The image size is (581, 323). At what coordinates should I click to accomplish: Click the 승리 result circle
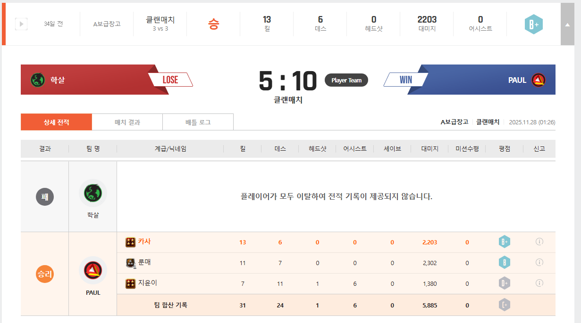point(44,274)
